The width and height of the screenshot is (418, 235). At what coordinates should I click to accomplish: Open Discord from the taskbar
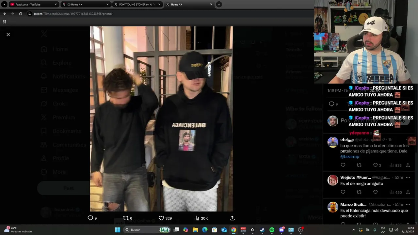click(x=281, y=230)
